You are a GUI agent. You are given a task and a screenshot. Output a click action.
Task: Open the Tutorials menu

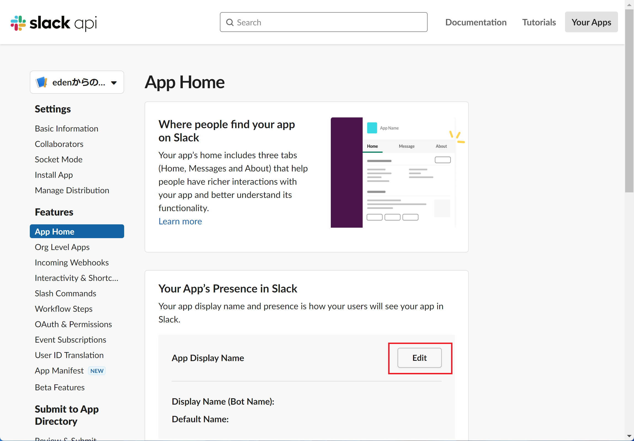[539, 22]
